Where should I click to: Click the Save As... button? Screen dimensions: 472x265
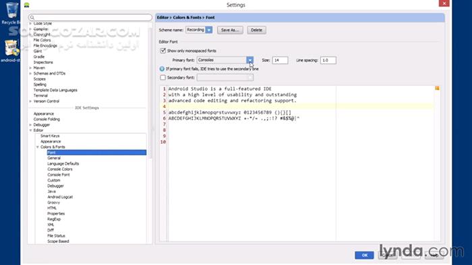[230, 30]
